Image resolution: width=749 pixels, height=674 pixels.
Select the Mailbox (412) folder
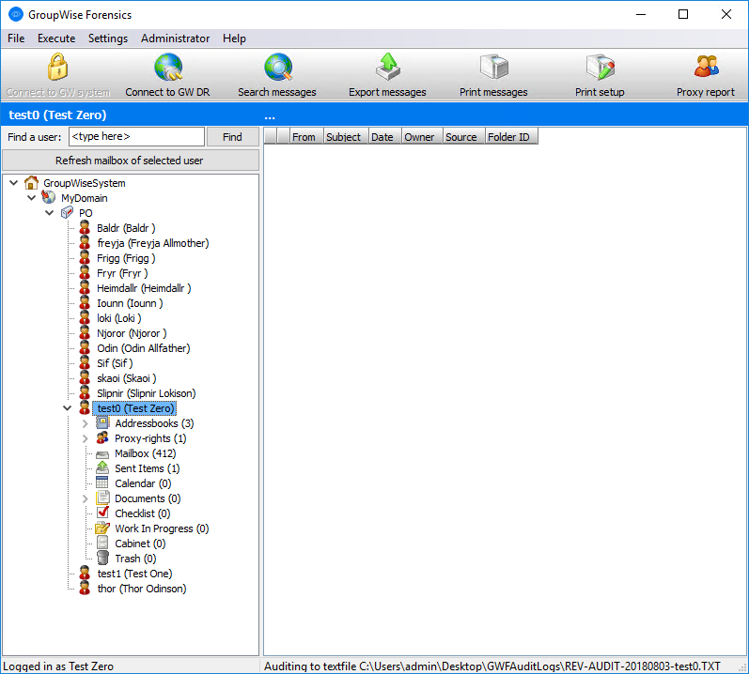click(145, 453)
